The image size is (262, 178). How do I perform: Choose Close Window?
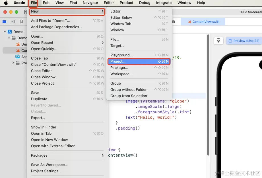pyautogui.click(x=67, y=77)
